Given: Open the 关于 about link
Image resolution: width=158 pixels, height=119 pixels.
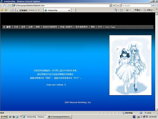Looking at the screenshot, I should (x=100, y=27).
